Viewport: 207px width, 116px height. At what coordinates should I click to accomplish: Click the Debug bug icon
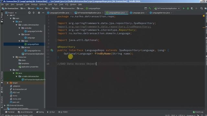pyautogui.click(x=188, y=8)
